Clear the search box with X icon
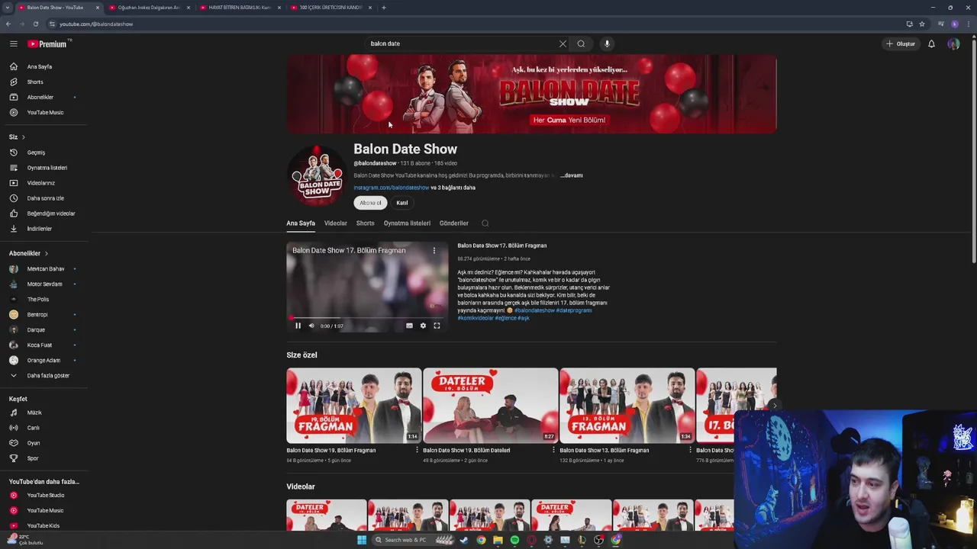 (x=563, y=43)
